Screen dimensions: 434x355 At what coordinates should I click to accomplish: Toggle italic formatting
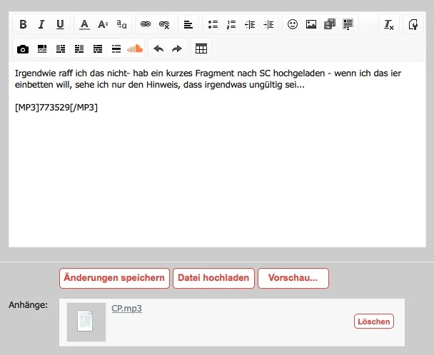pyautogui.click(x=41, y=25)
